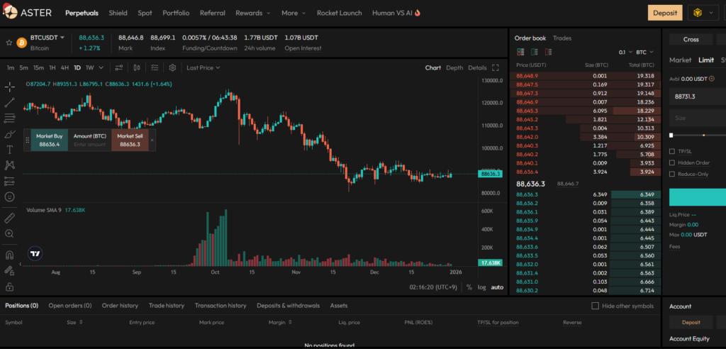Open the Last Price dropdown
The image size is (726, 349).
[203, 68]
